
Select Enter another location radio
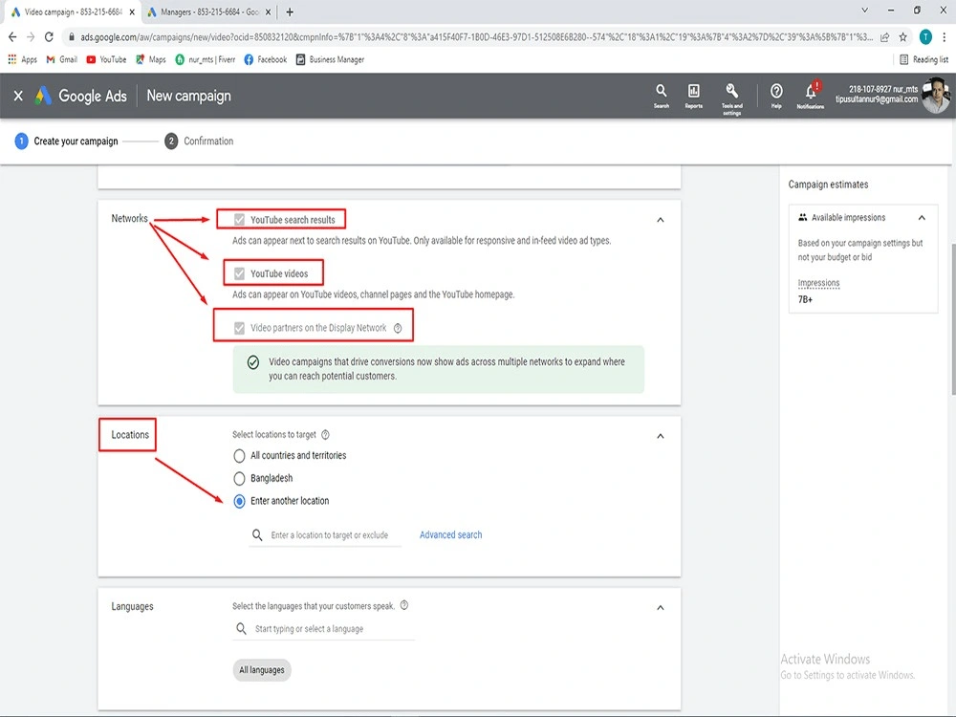click(239, 501)
